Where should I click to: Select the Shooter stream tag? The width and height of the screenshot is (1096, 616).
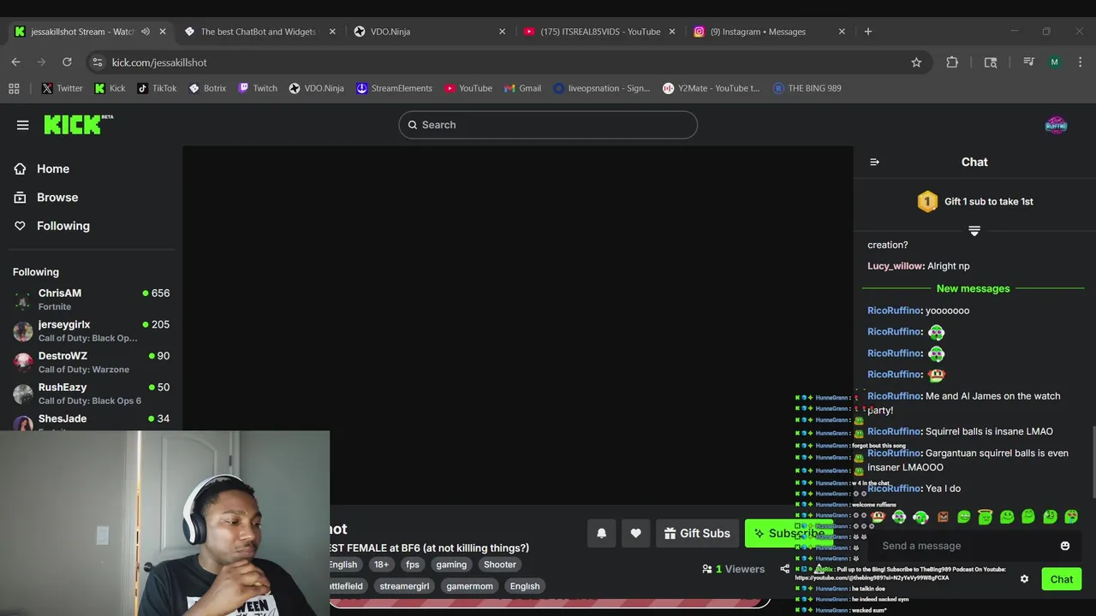point(500,565)
